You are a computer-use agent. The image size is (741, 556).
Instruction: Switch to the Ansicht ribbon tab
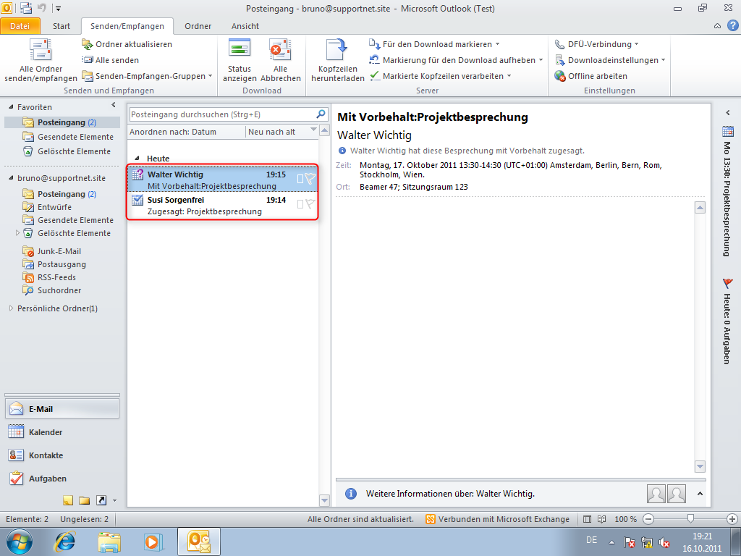click(x=244, y=25)
